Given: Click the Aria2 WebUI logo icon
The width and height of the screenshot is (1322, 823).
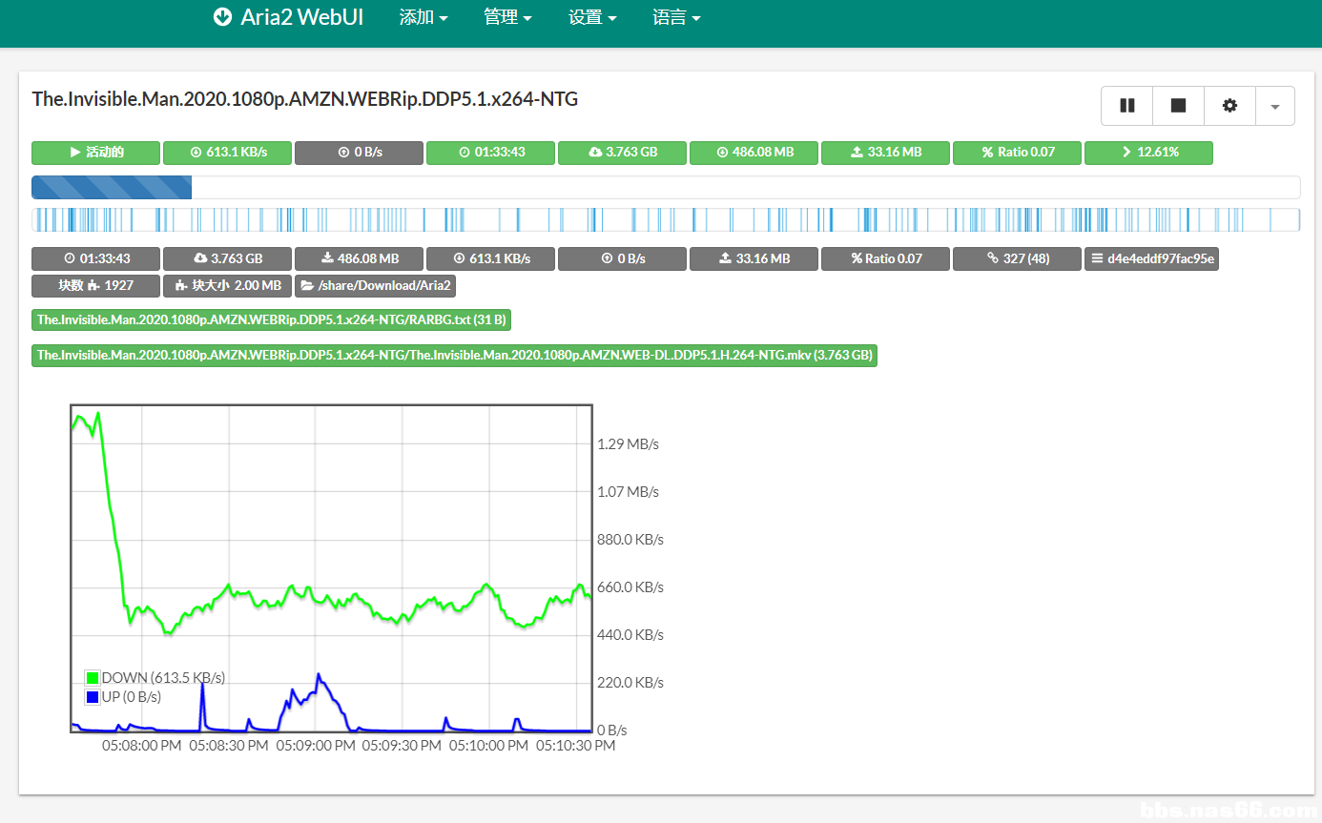Looking at the screenshot, I should coord(222,17).
